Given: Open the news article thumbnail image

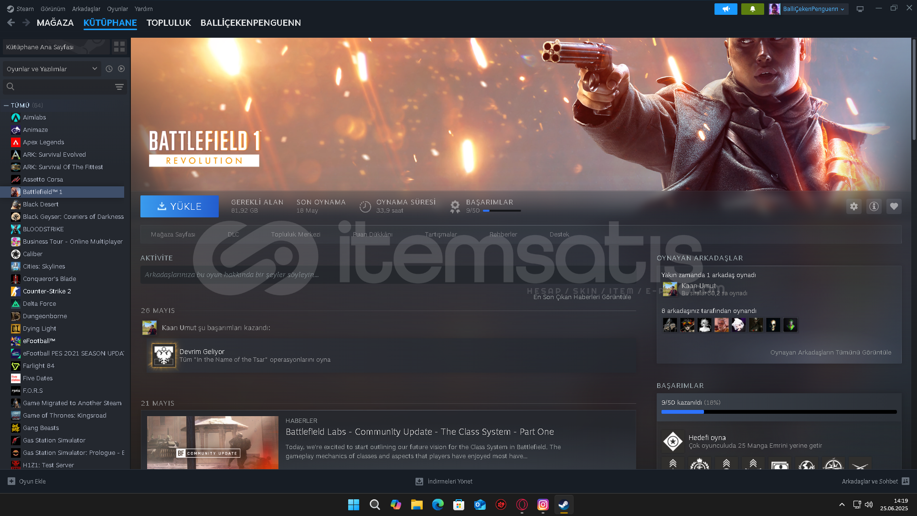Looking at the screenshot, I should (213, 442).
